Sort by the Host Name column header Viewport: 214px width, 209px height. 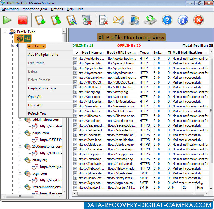92,53
